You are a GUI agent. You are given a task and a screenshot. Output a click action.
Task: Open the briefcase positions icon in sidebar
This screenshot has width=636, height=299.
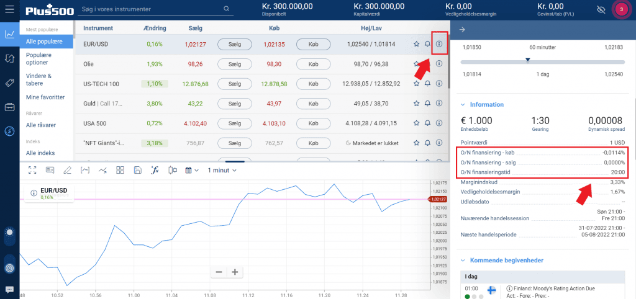coord(9,107)
